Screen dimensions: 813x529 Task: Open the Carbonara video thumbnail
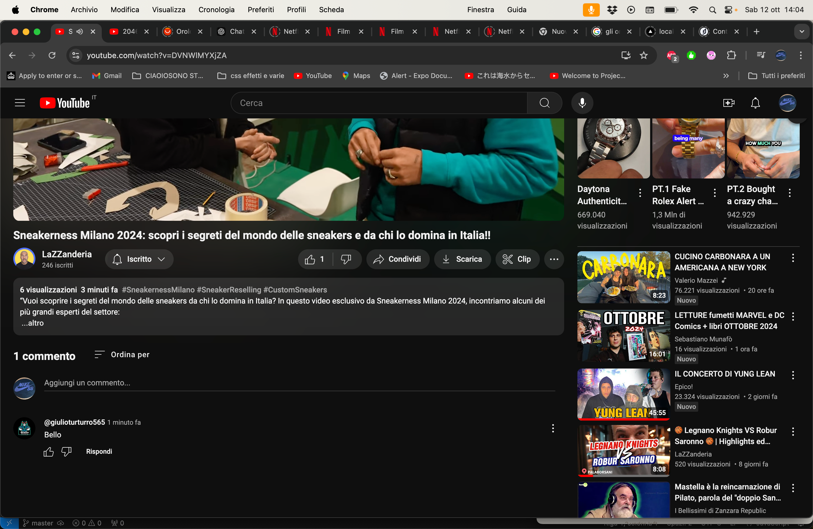click(623, 277)
